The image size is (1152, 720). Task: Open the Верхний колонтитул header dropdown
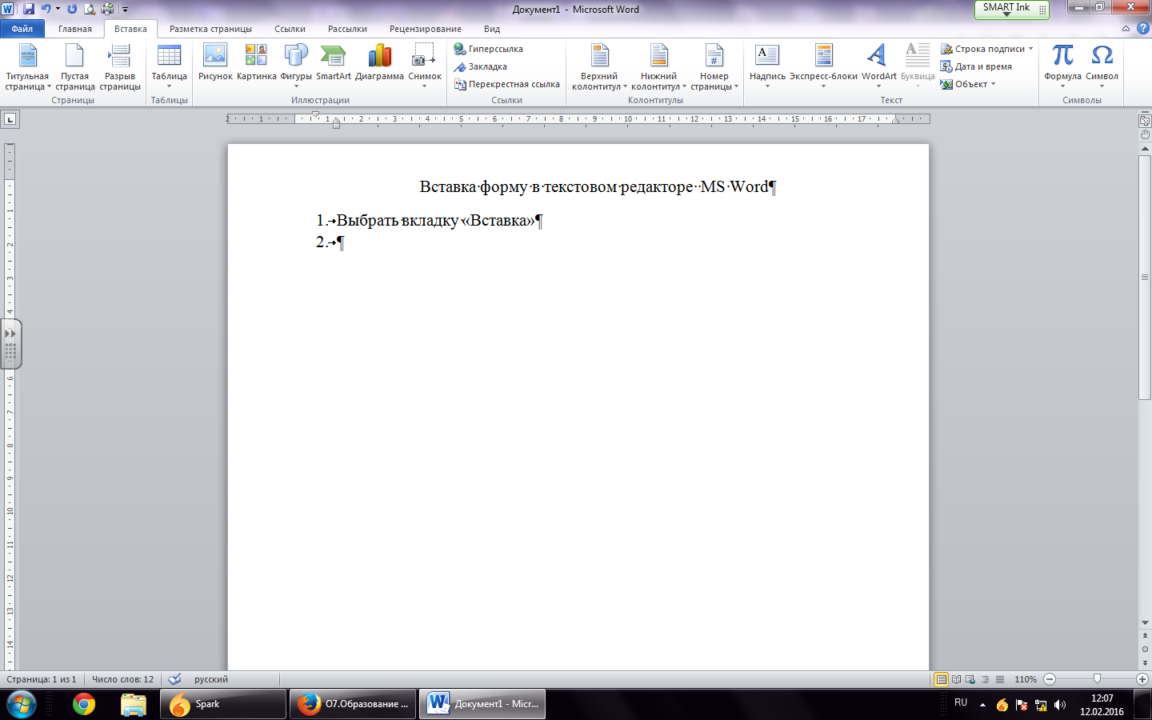[x=599, y=67]
